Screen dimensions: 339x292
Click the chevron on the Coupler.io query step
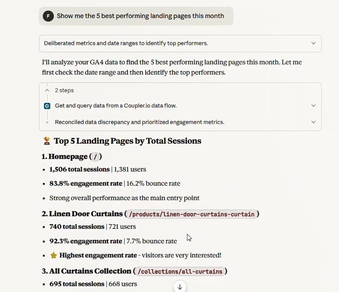[x=313, y=106]
